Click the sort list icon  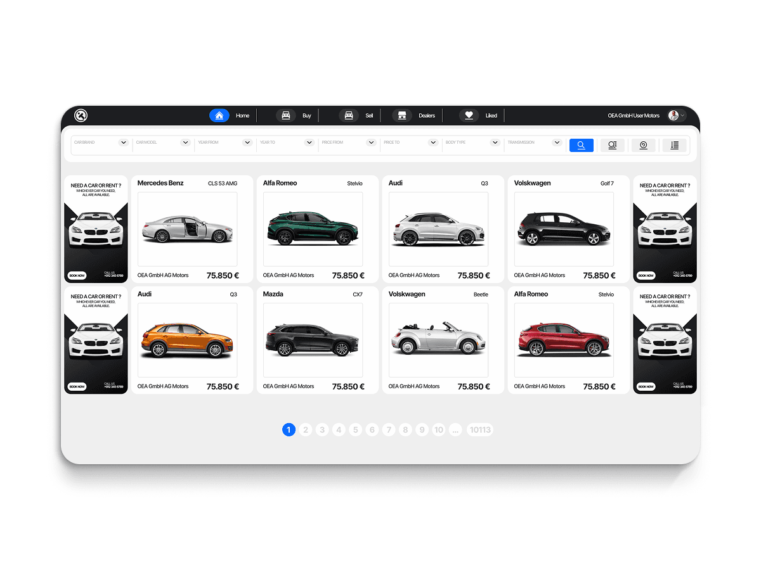click(x=675, y=145)
